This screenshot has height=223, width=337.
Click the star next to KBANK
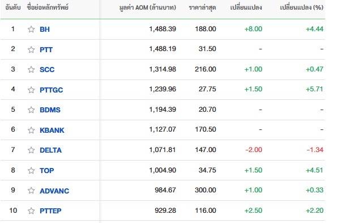click(31, 130)
